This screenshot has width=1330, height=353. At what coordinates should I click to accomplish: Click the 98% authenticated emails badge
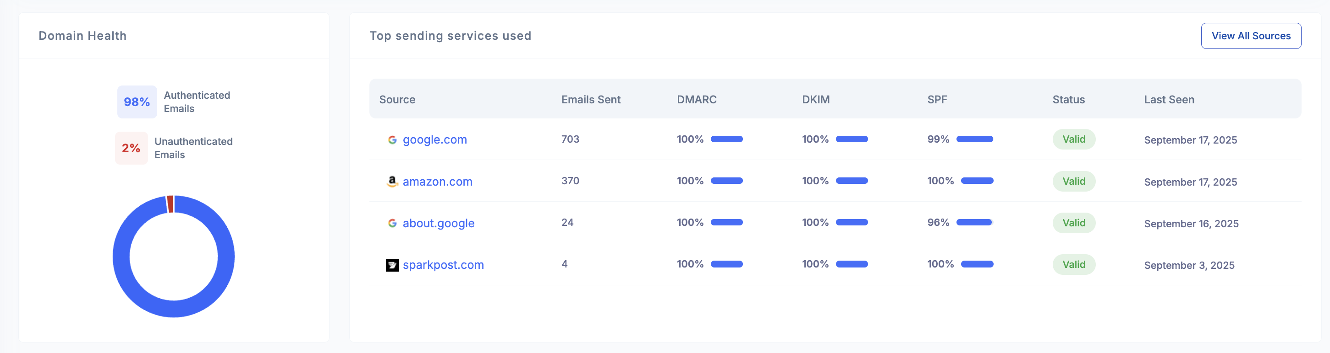[x=137, y=102]
